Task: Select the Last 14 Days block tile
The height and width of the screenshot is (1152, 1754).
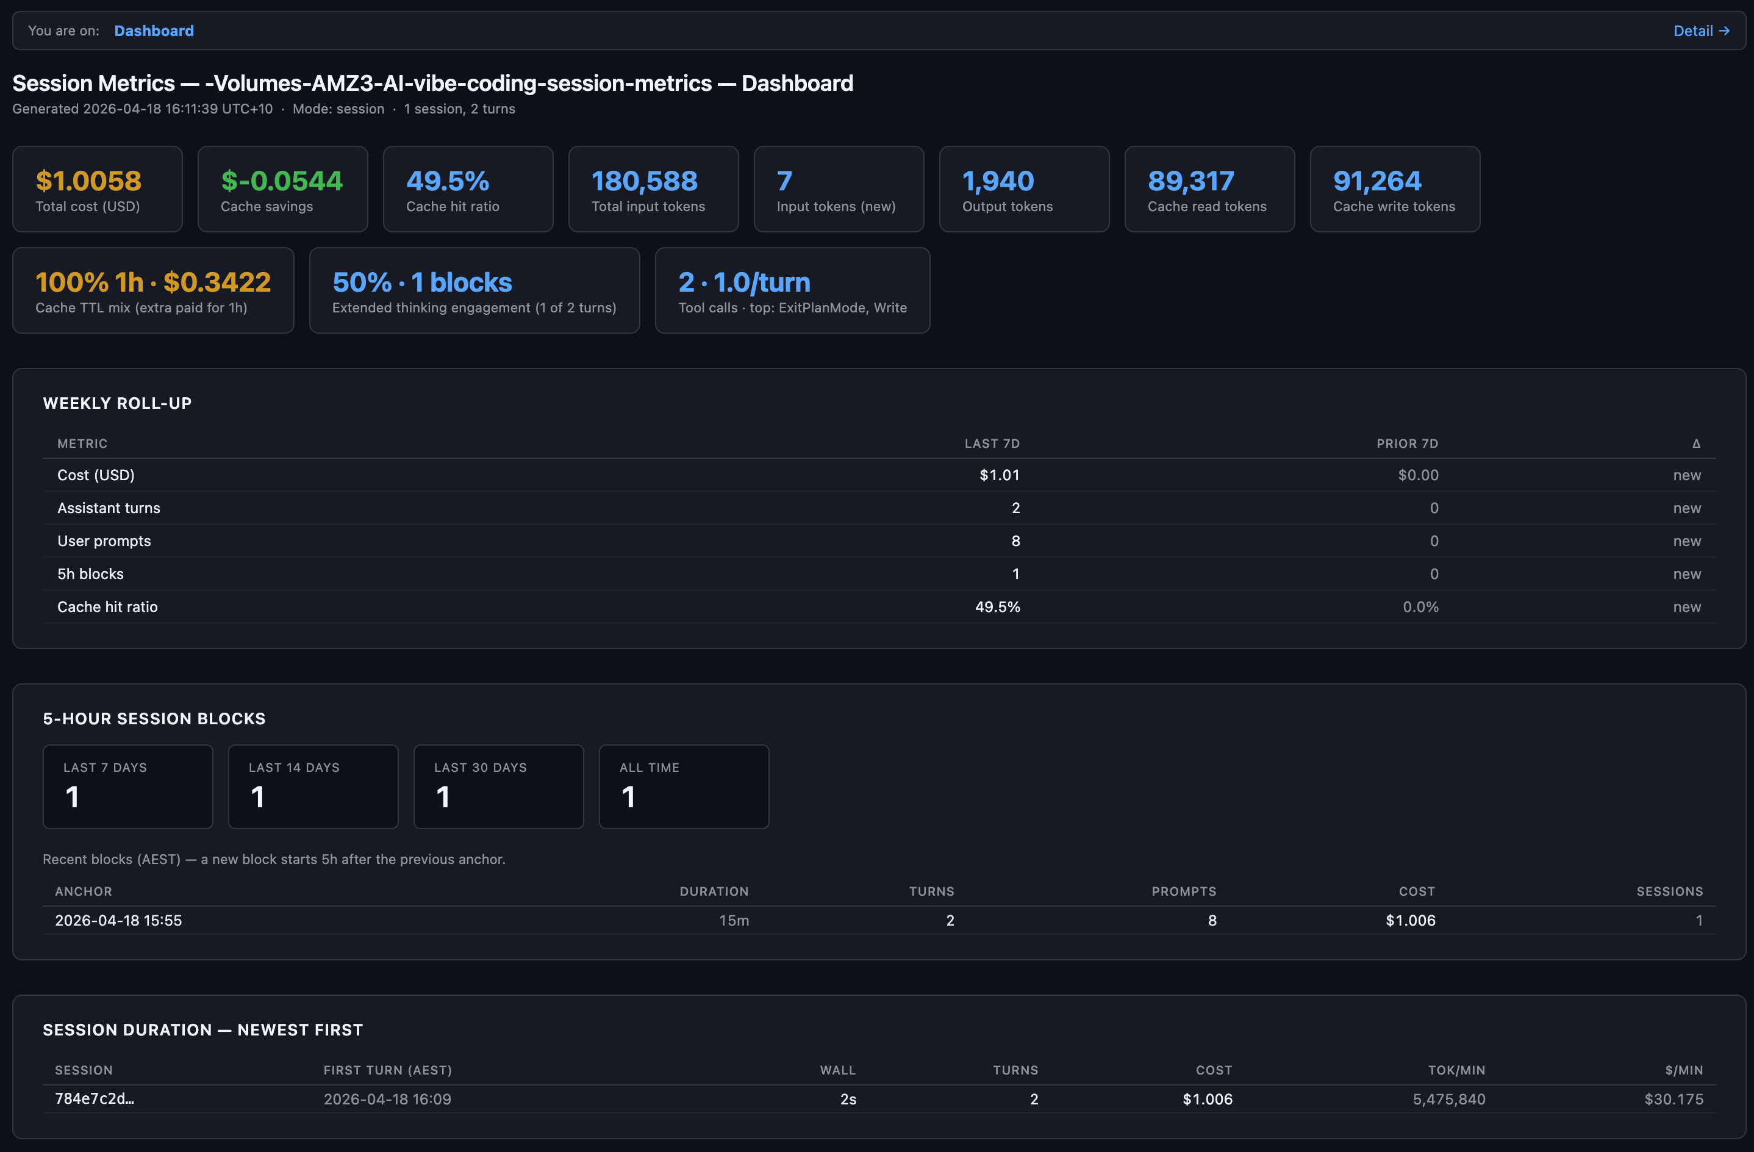Action: [313, 786]
